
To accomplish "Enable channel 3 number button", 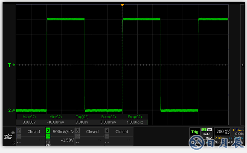I will point(78,130).
